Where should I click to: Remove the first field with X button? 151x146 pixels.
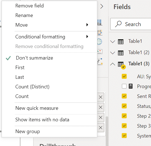pyautogui.click(x=101, y=97)
